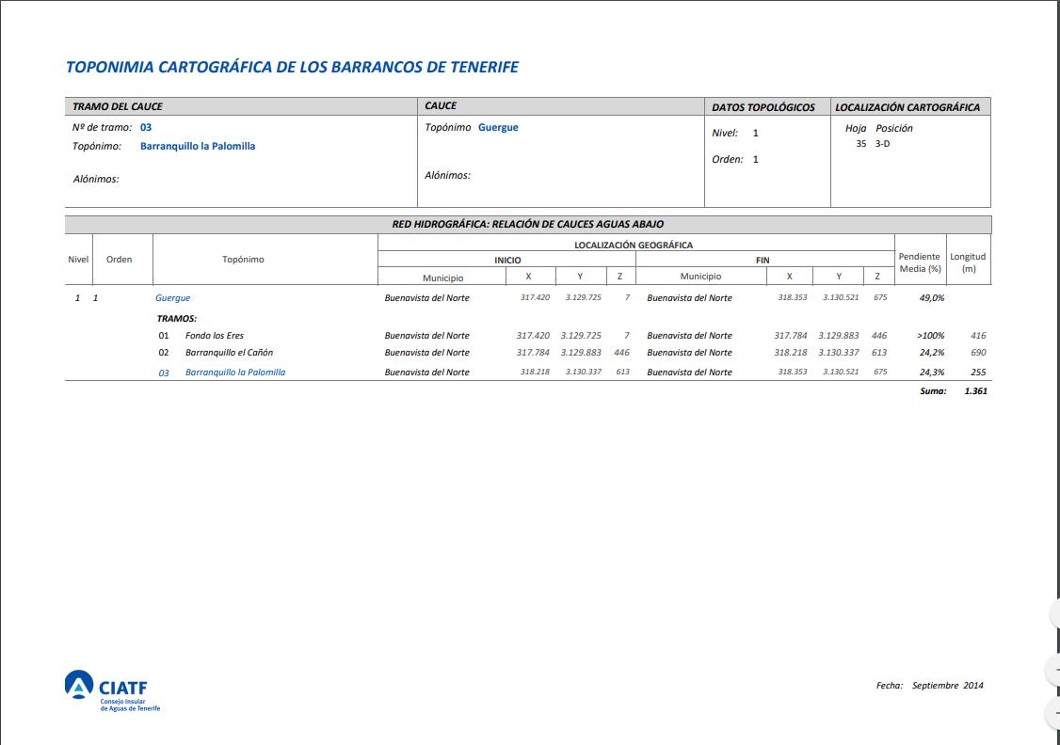1060x745 pixels.
Task: Select the 'TRAMOS:' label
Action: [177, 319]
